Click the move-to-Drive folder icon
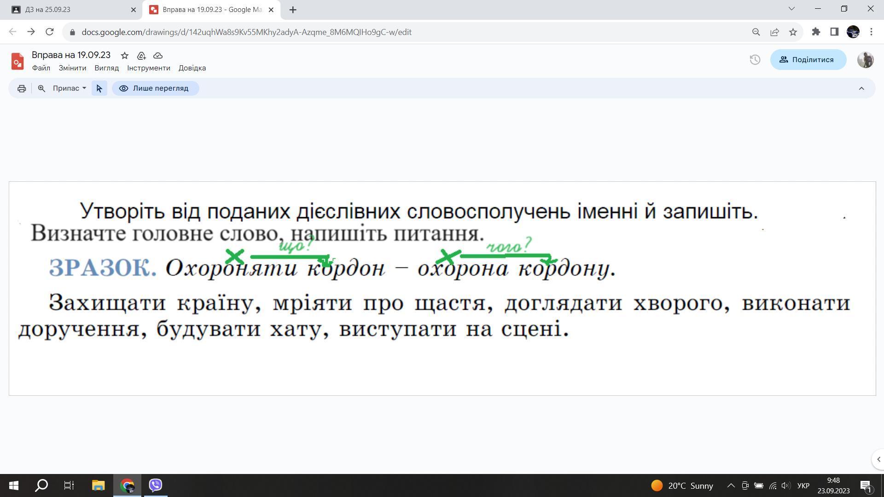884x497 pixels. click(x=141, y=56)
